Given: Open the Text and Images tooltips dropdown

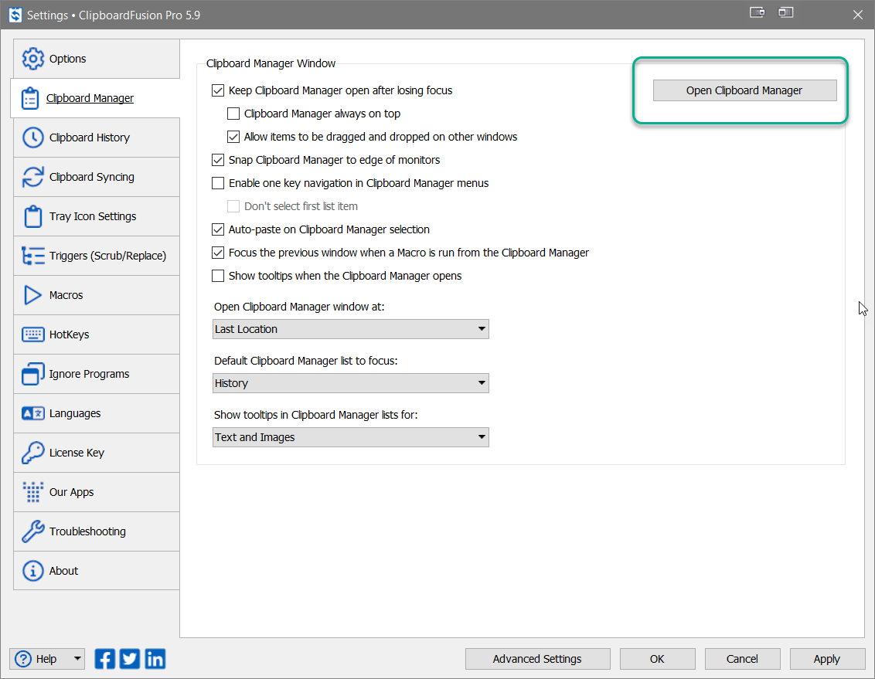Looking at the screenshot, I should pos(350,437).
